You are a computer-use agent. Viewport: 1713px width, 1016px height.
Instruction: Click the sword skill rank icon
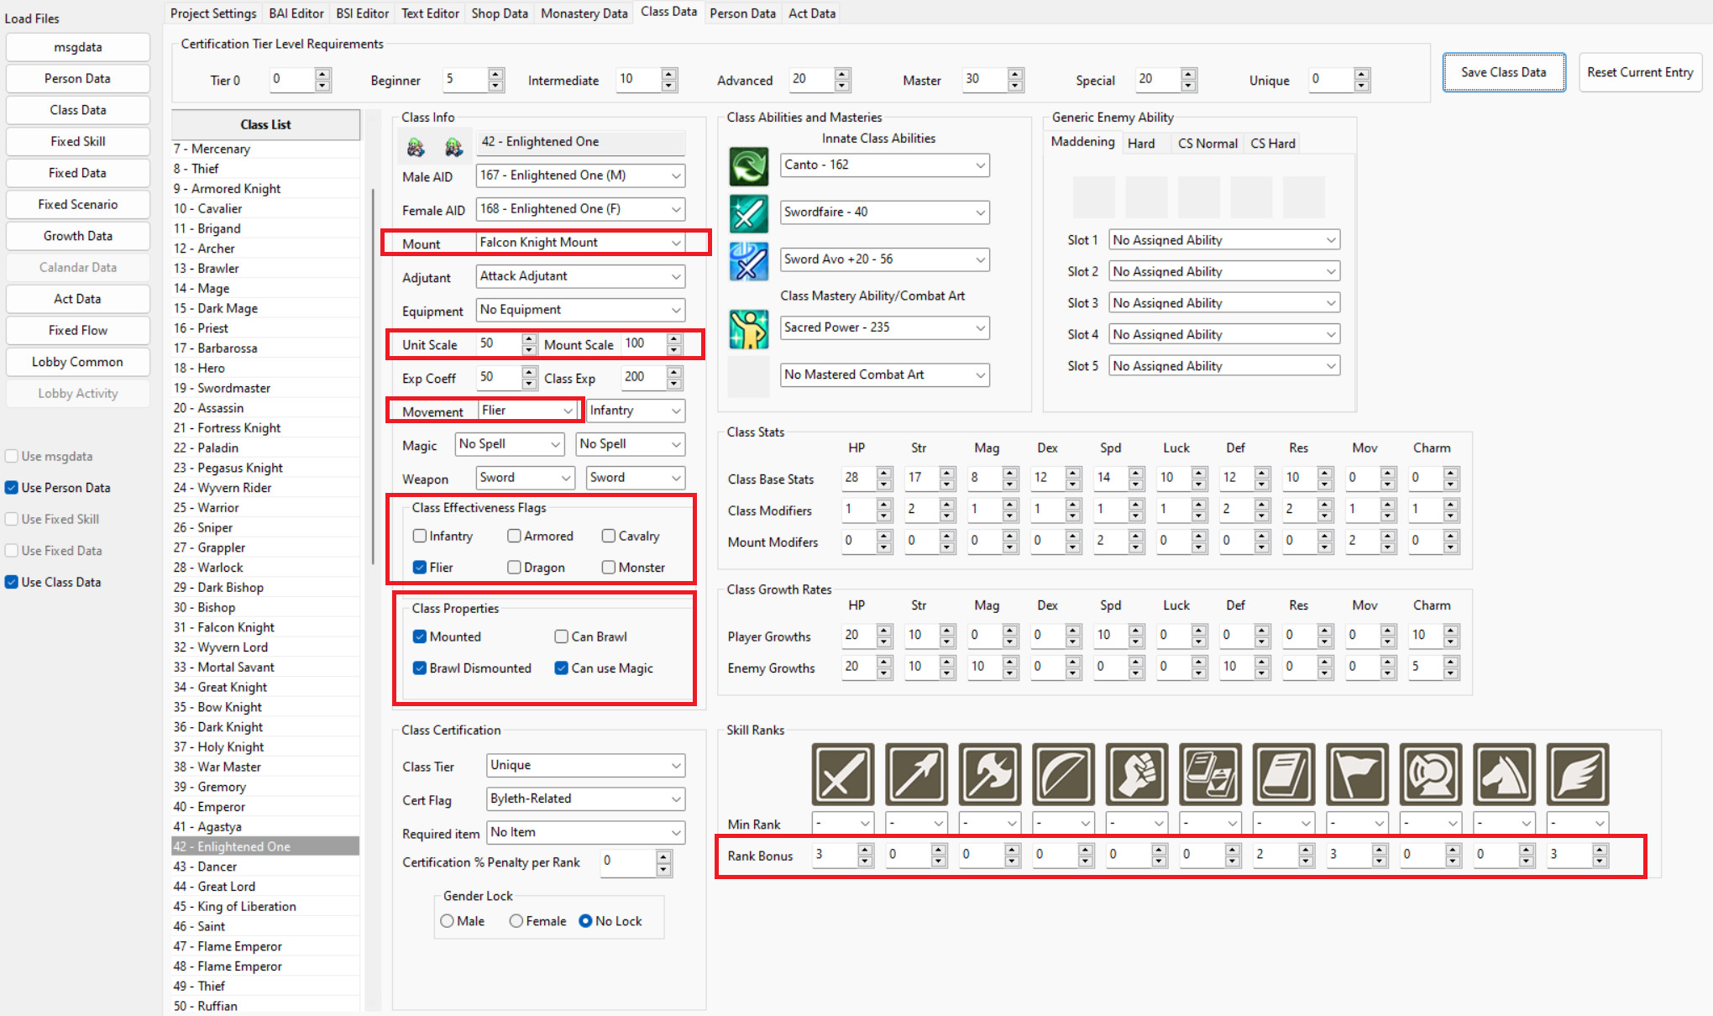tap(842, 773)
